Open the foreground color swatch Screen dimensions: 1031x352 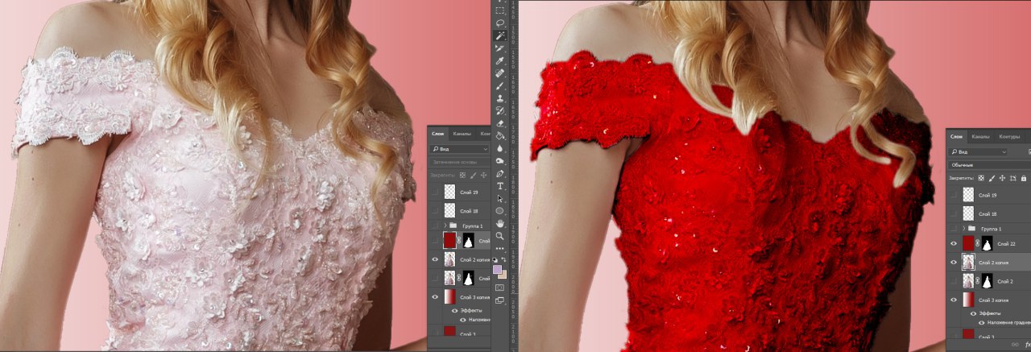tap(497, 269)
